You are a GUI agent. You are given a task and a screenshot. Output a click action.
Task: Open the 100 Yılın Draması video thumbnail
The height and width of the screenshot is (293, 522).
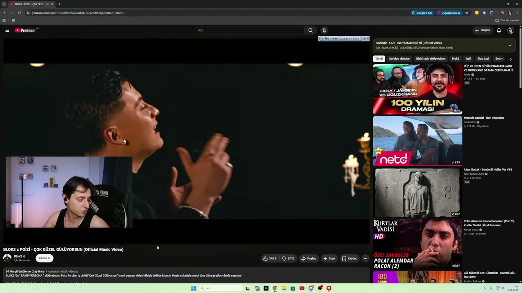point(418,89)
